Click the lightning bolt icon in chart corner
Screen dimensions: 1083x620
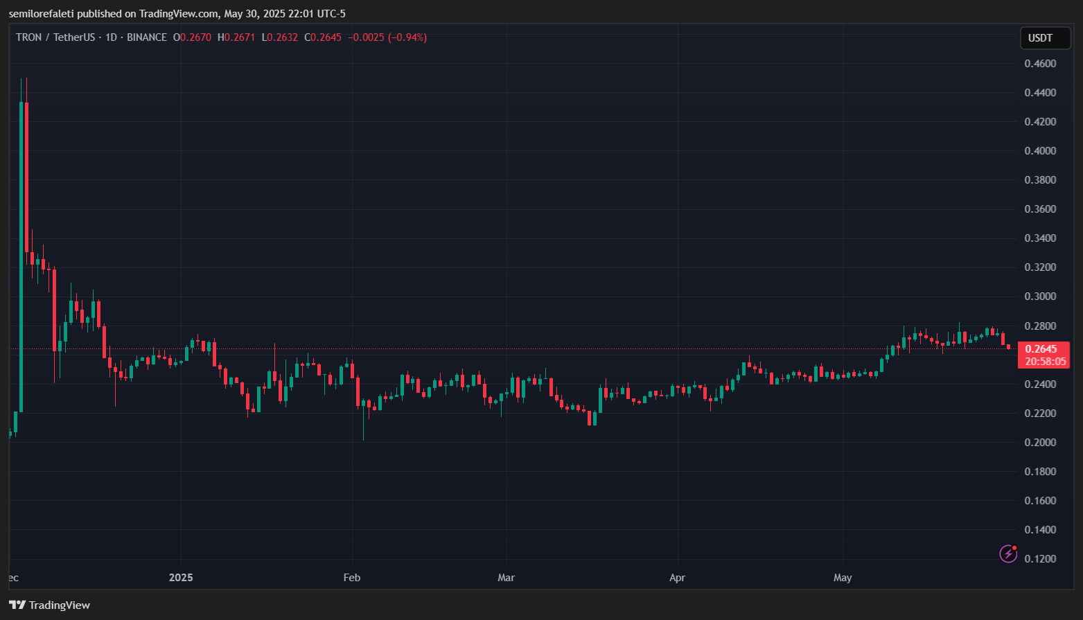point(1007,553)
